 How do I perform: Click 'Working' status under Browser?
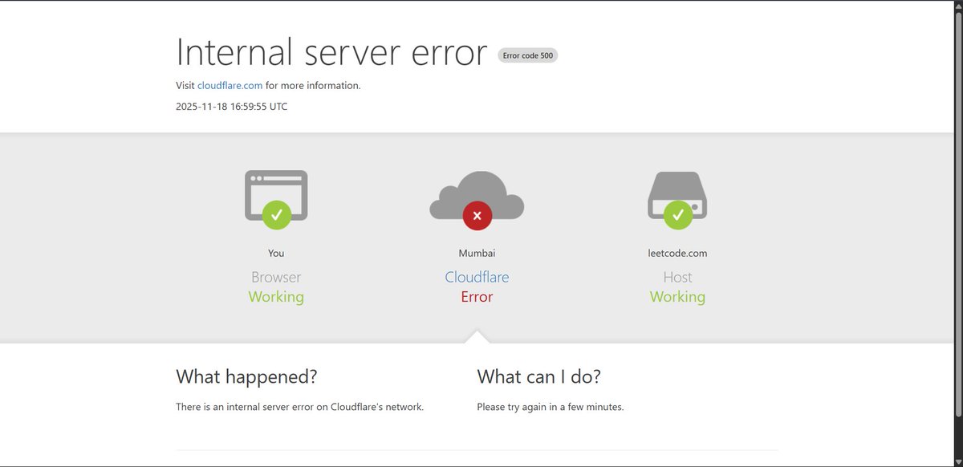click(x=276, y=297)
